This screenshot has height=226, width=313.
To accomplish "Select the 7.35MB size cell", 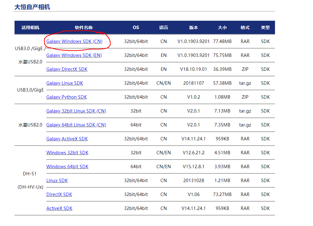I will (222, 125).
